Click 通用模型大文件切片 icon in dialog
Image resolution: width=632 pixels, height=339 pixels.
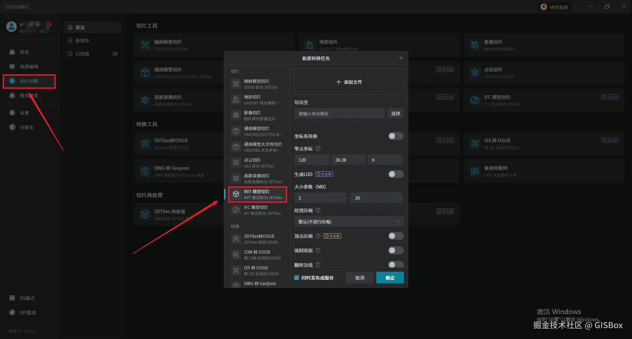(236, 147)
